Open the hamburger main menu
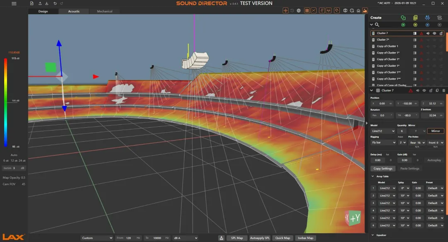 tap(14, 3)
